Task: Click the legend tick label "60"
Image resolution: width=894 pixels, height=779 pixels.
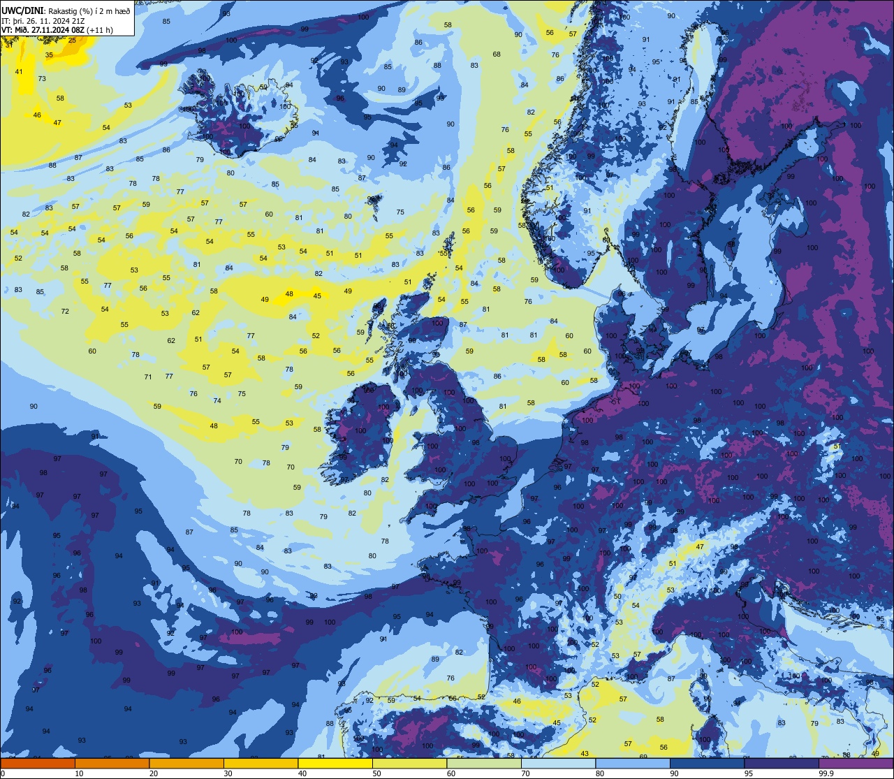Action: (450, 773)
